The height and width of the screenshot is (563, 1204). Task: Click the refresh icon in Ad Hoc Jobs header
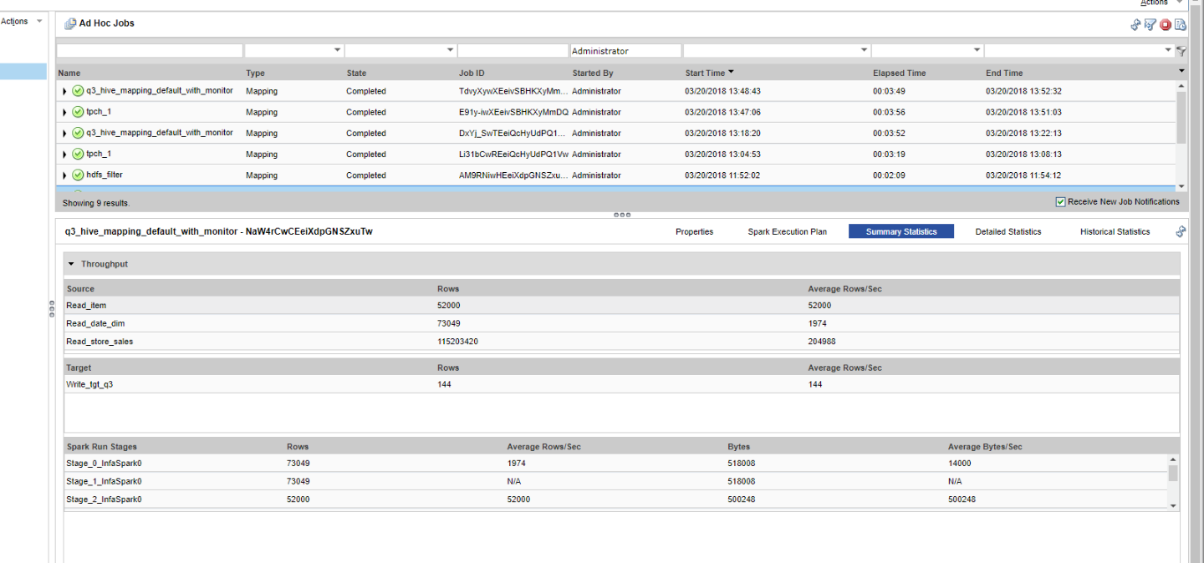pyautogui.click(x=1135, y=25)
